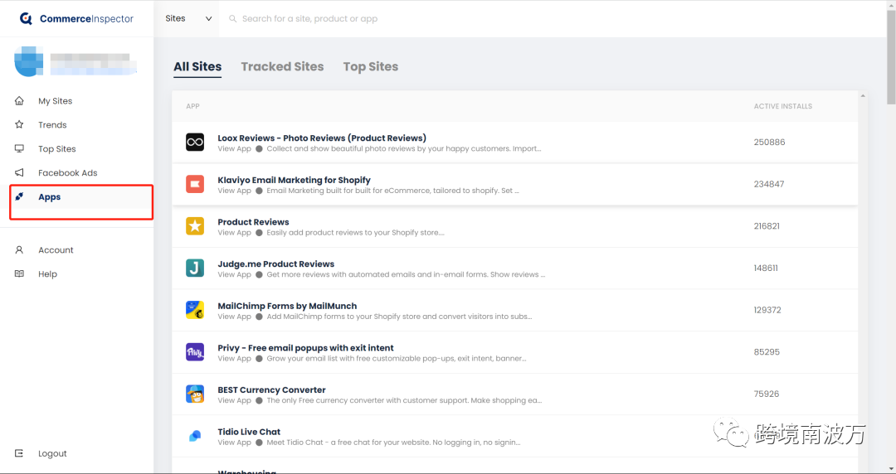The width and height of the screenshot is (896, 474).
Task: Click the APP column header
Action: [192, 106]
